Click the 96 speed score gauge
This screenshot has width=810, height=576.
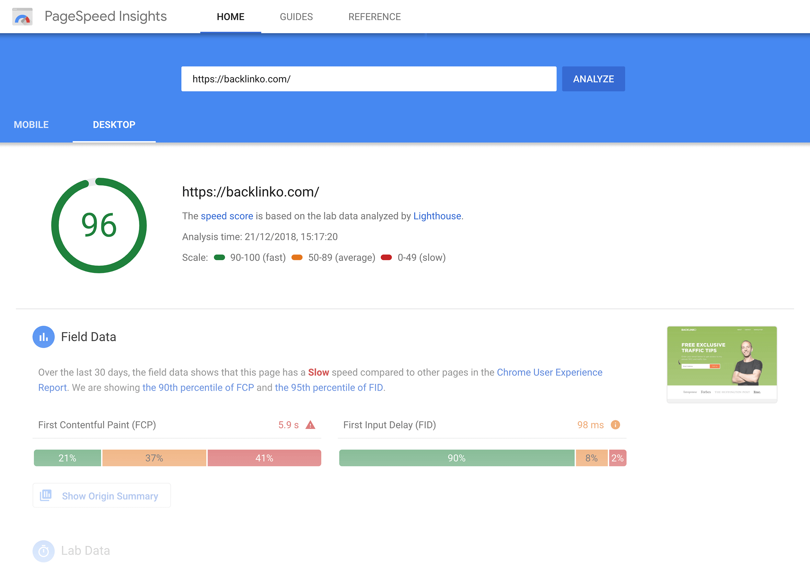pyautogui.click(x=99, y=226)
